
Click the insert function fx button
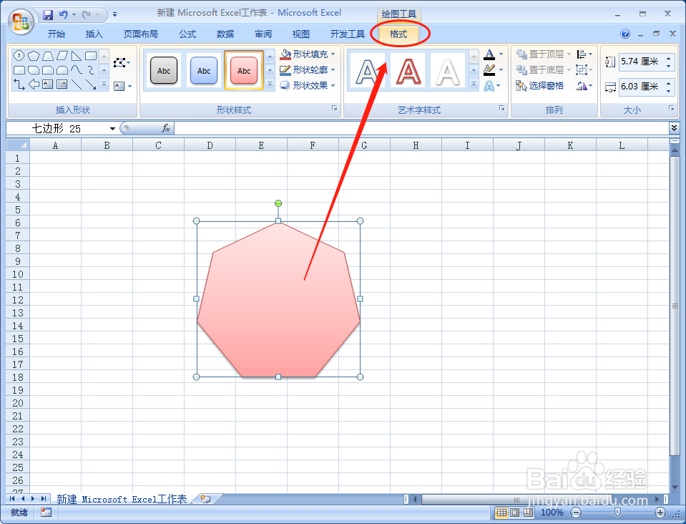coord(166,128)
